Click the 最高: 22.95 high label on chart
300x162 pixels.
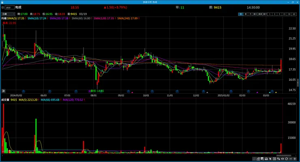tap(9, 23)
